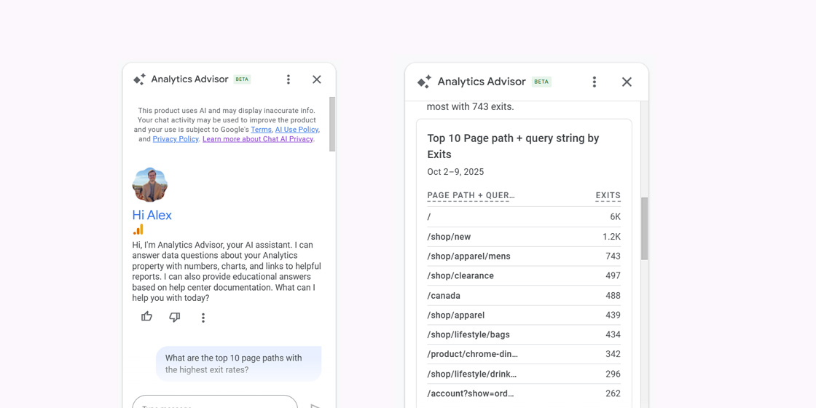Open Learn more about Chat AI Privacy
The image size is (816, 408).
(258, 139)
